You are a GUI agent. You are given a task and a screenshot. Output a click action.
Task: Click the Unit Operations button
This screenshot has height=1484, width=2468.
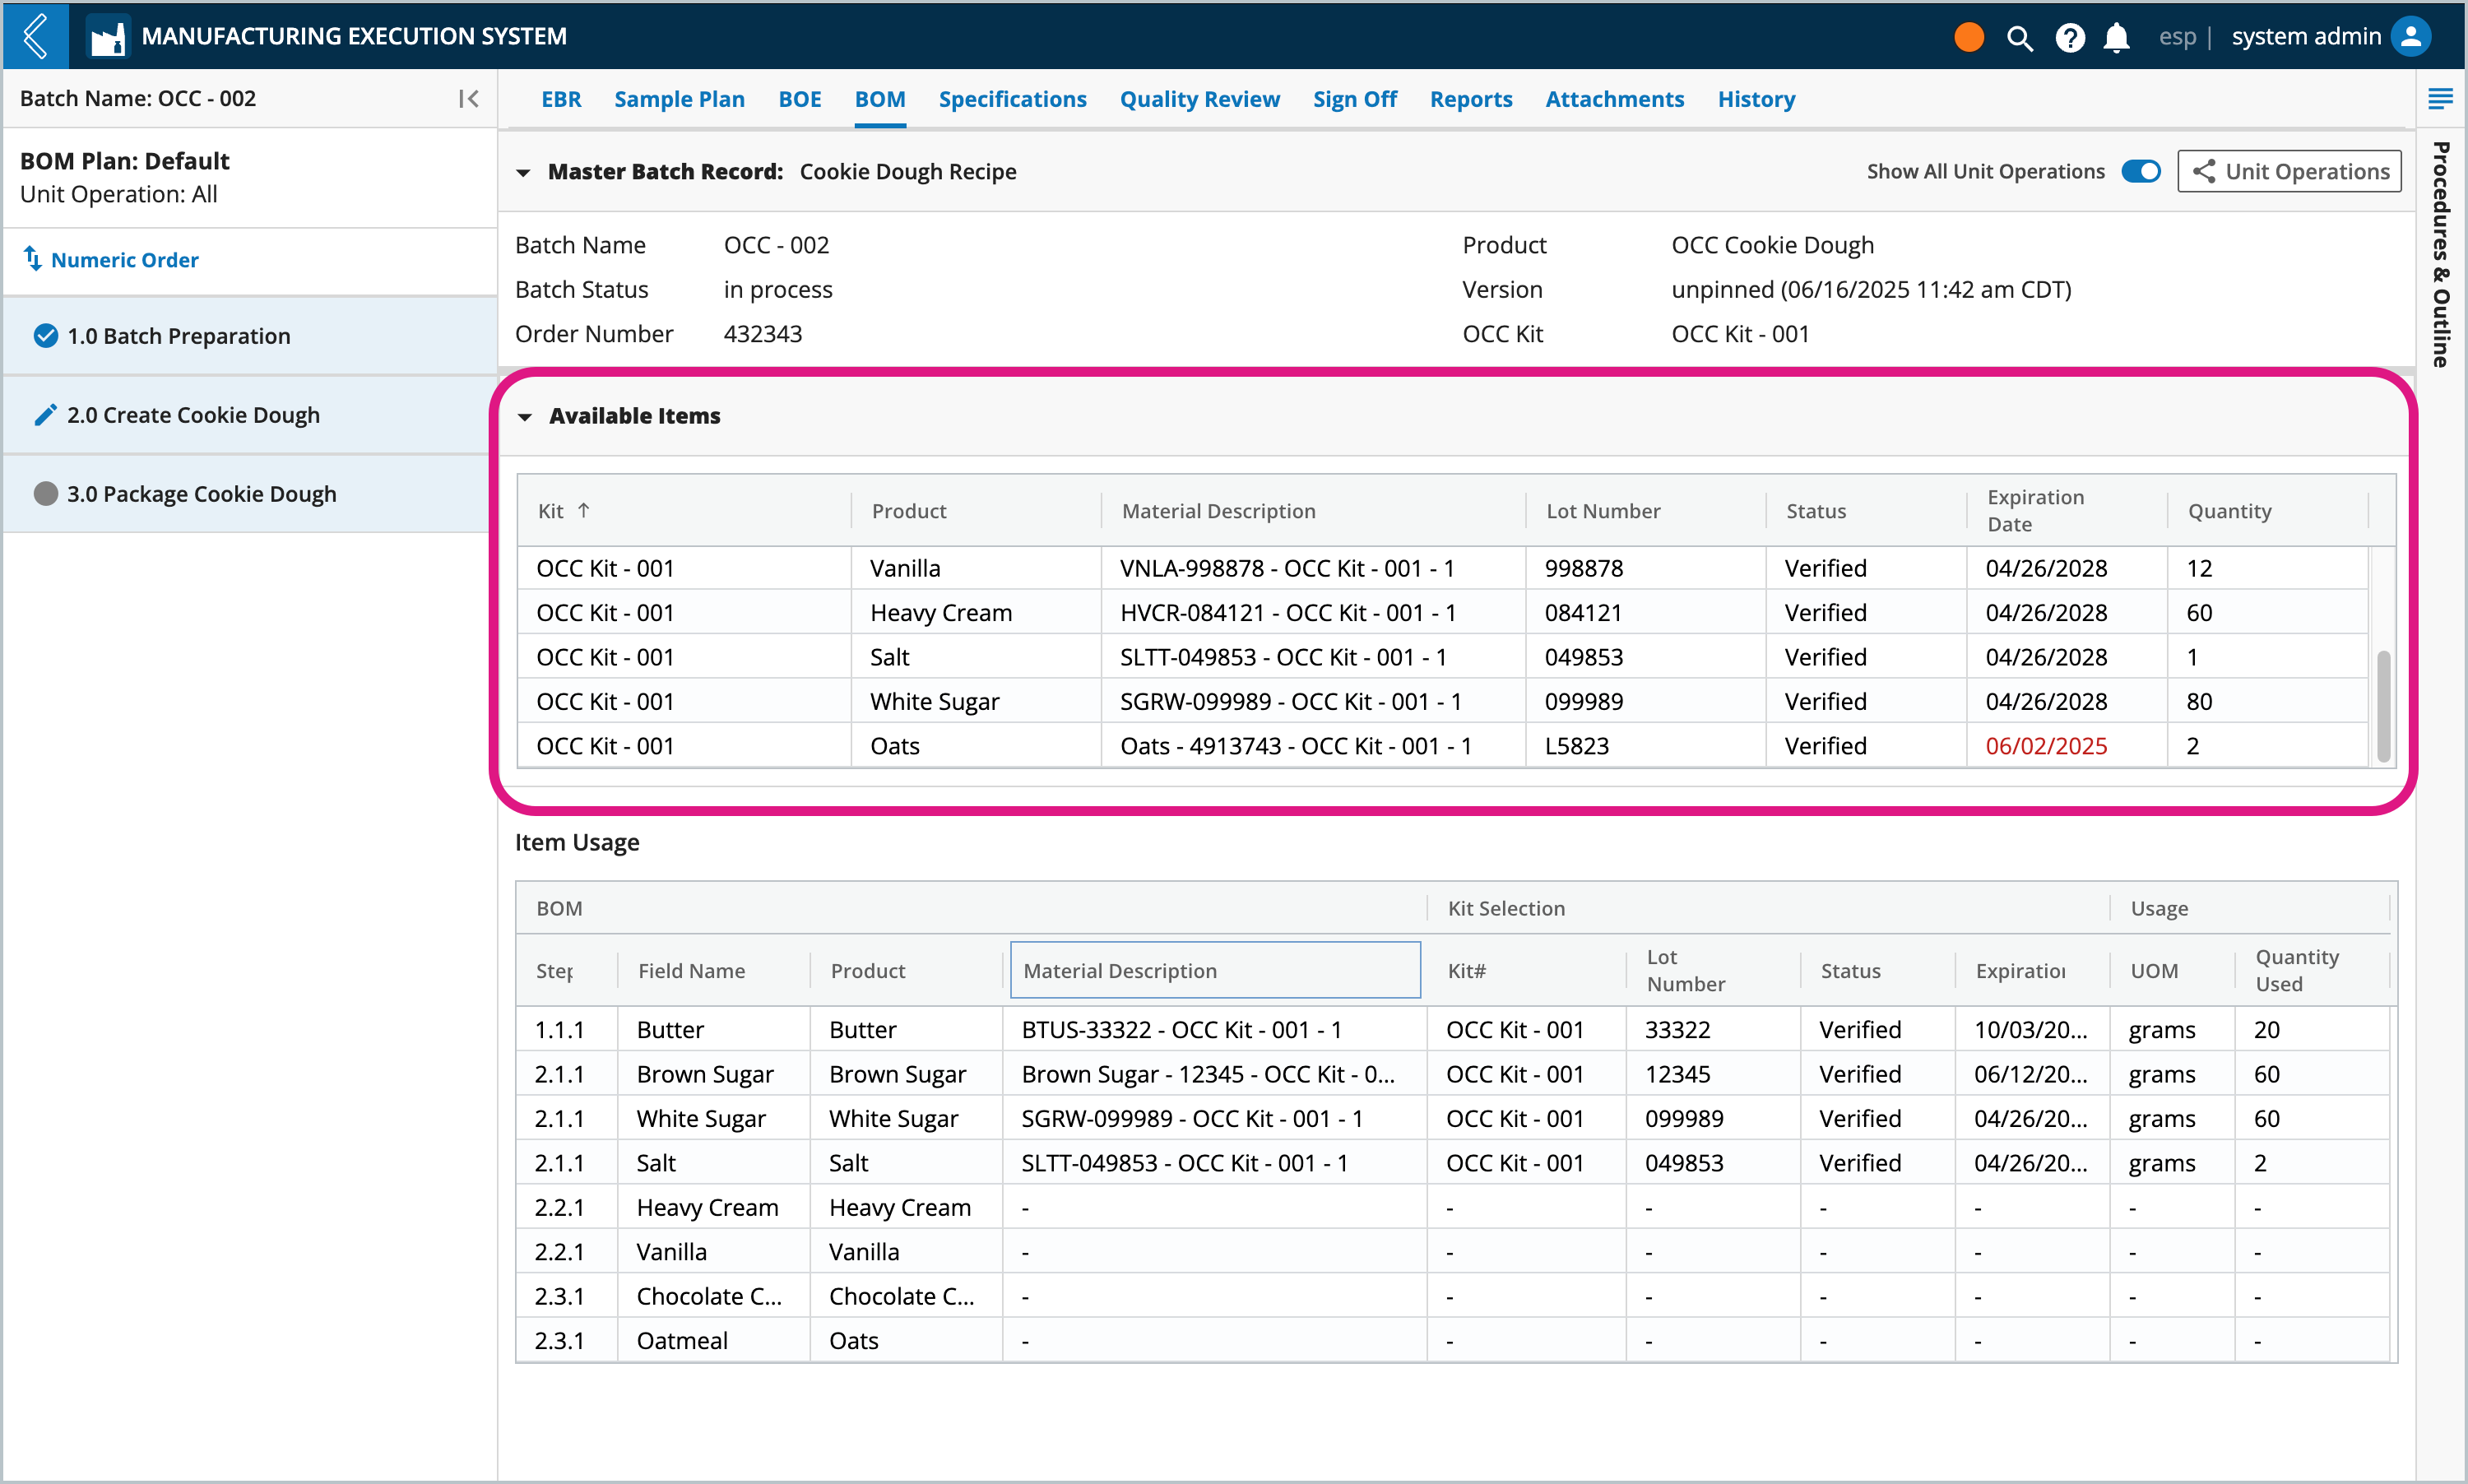click(2289, 171)
